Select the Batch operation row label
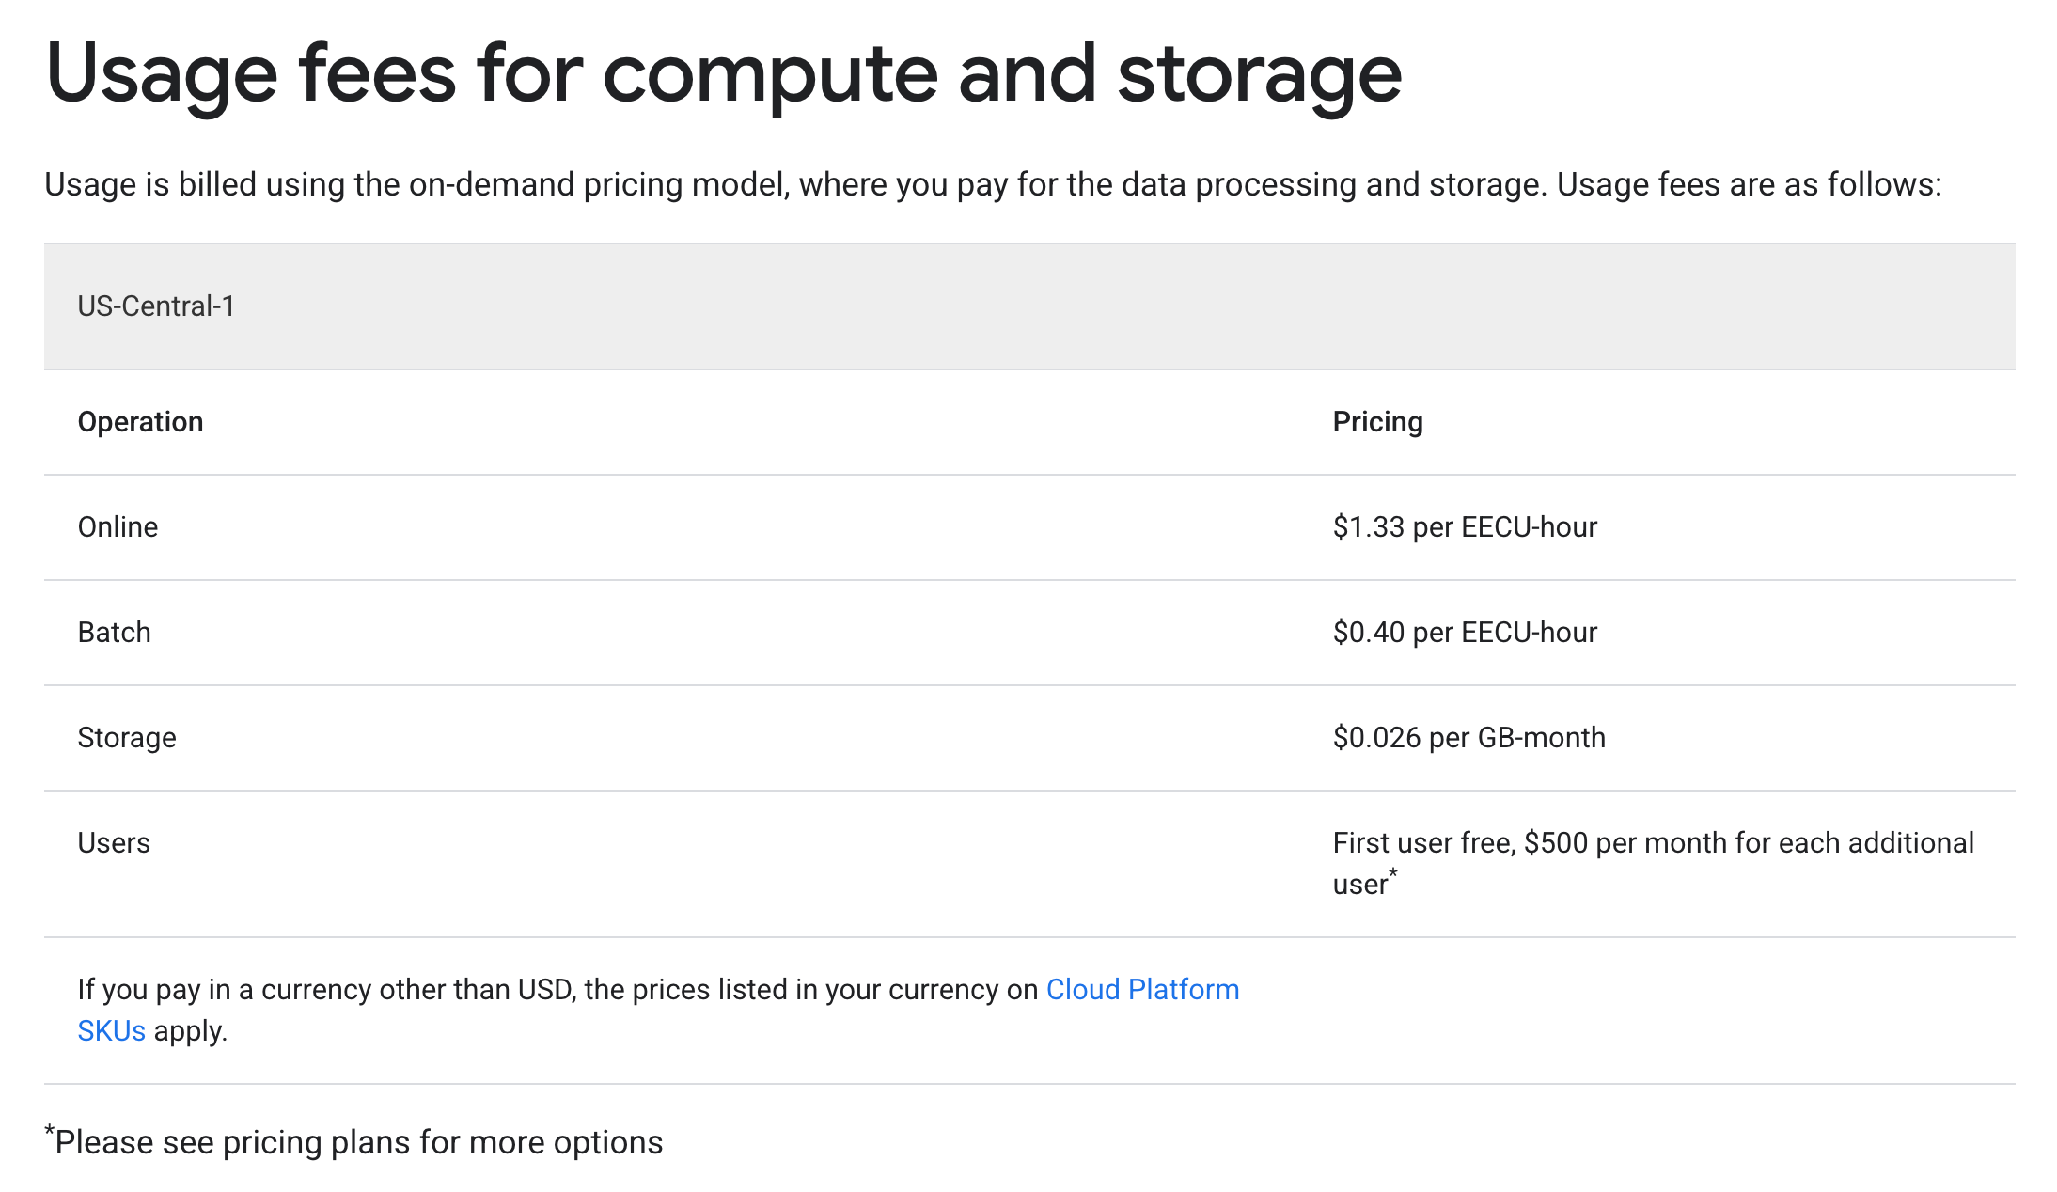2057x1192 pixels. coord(114,633)
